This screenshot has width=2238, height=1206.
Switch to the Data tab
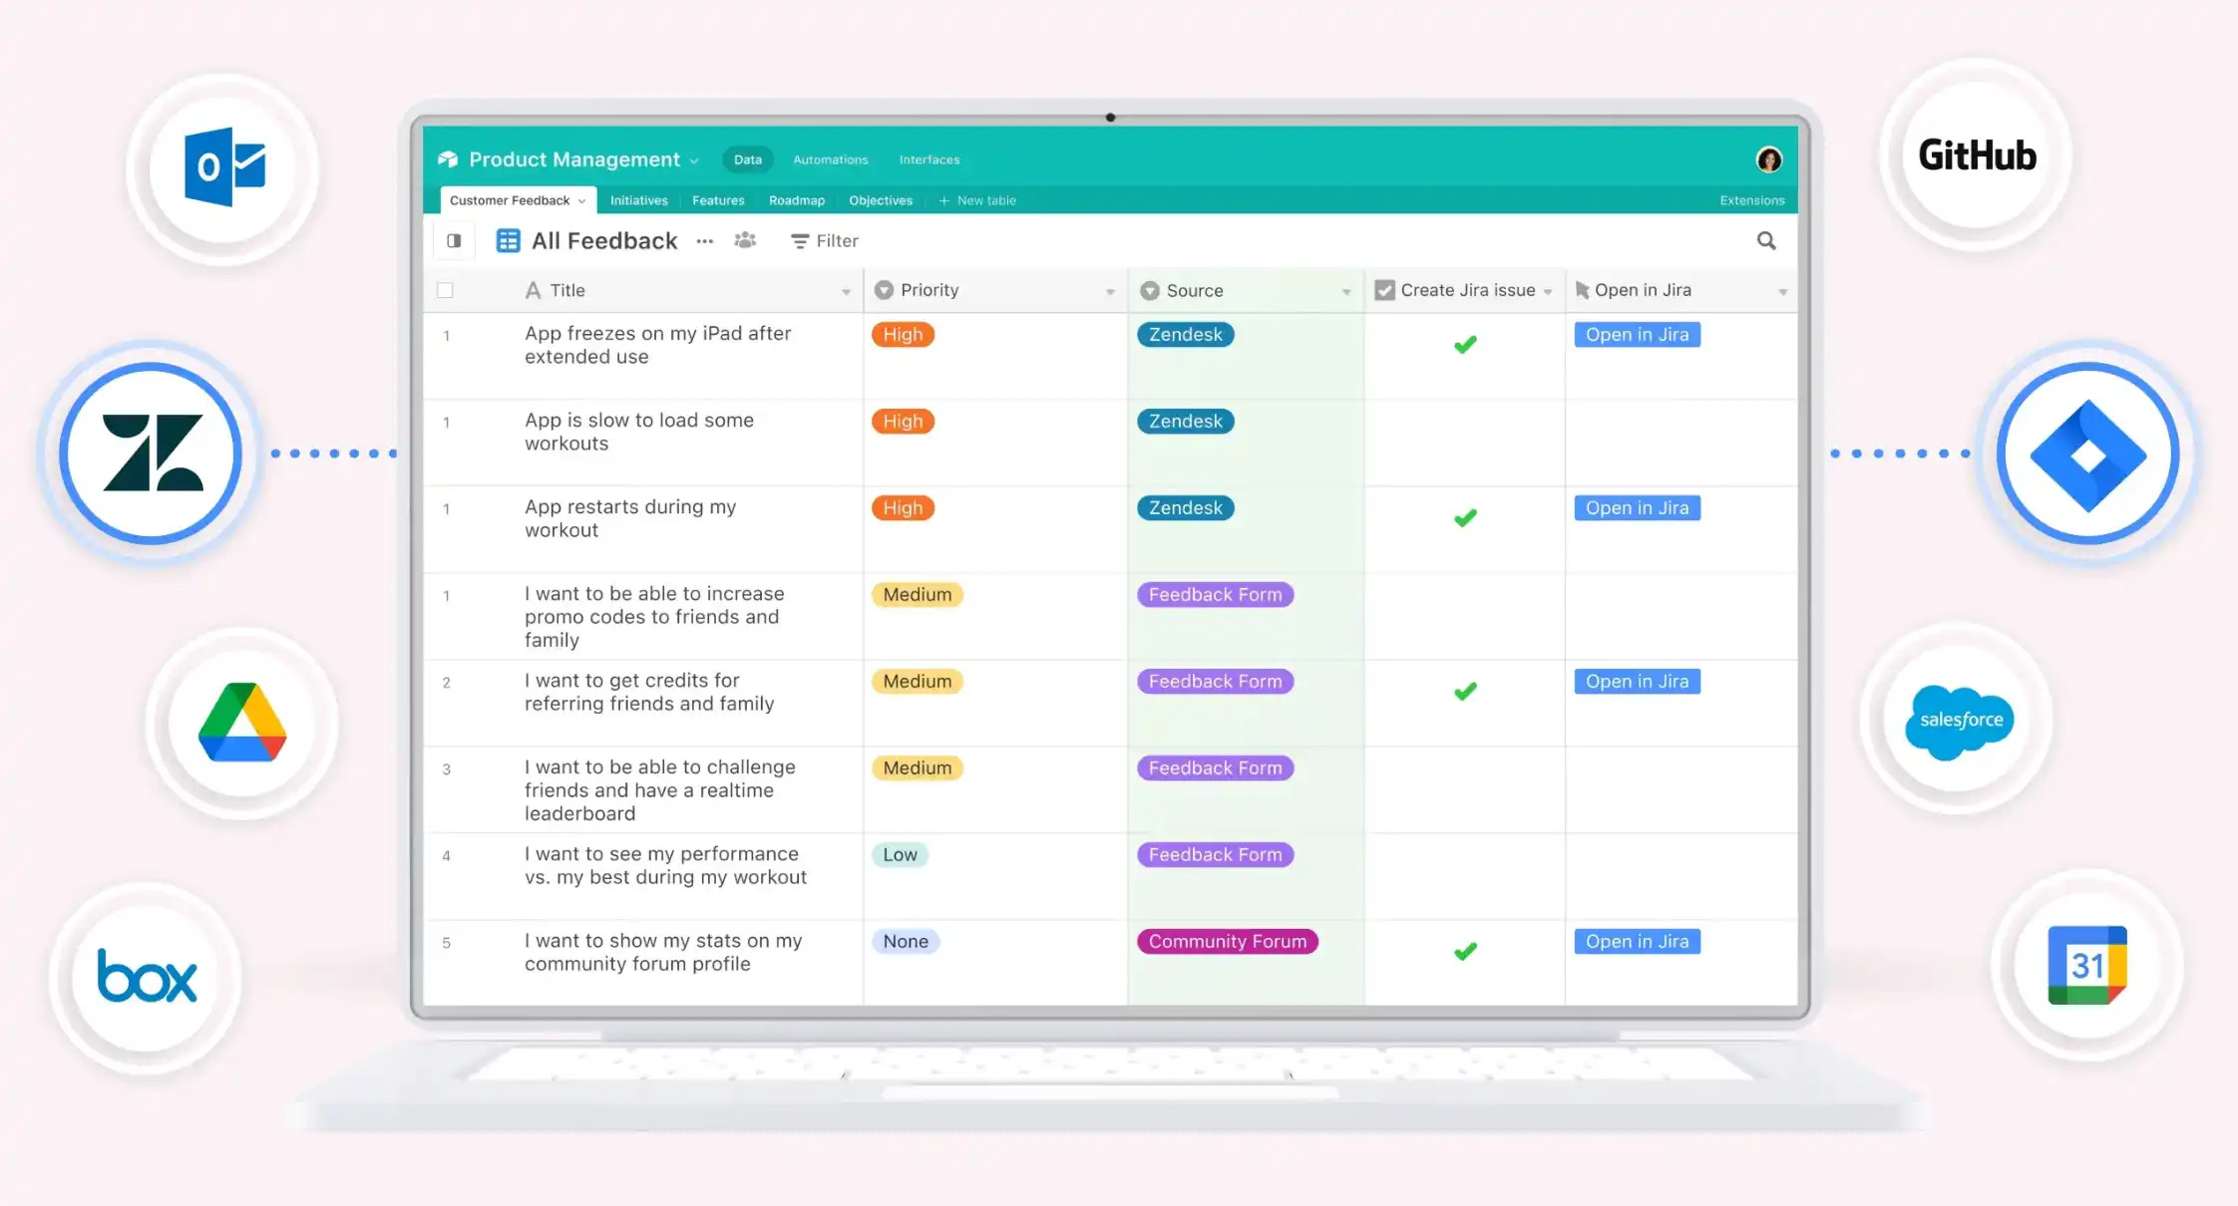747,159
